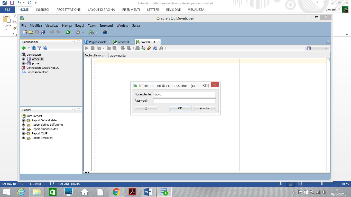Click the Password input field
Viewport: 351px width, 197px height.
click(x=184, y=101)
